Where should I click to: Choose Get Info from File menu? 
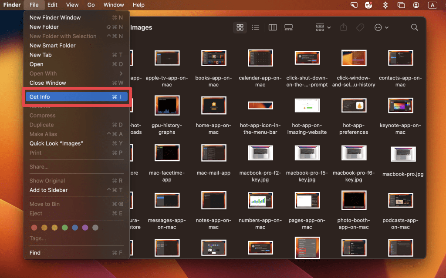coord(76,97)
